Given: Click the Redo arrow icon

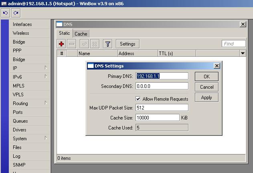Looking at the screenshot, I should [16, 13].
